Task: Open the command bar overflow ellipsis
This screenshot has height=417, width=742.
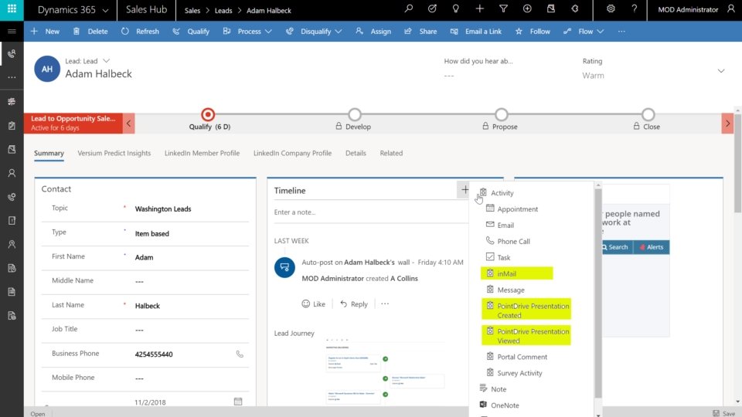Action: [x=621, y=31]
